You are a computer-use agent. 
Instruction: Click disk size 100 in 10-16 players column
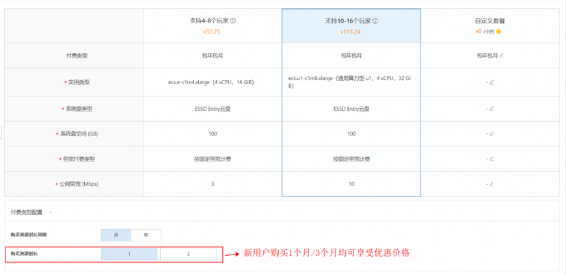coord(351,133)
